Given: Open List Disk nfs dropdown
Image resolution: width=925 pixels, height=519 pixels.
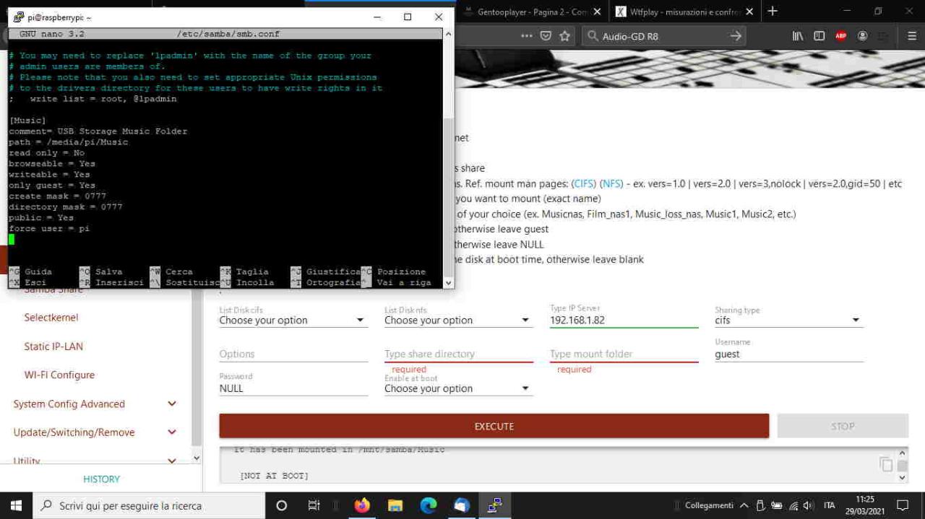Looking at the screenshot, I should (x=458, y=320).
